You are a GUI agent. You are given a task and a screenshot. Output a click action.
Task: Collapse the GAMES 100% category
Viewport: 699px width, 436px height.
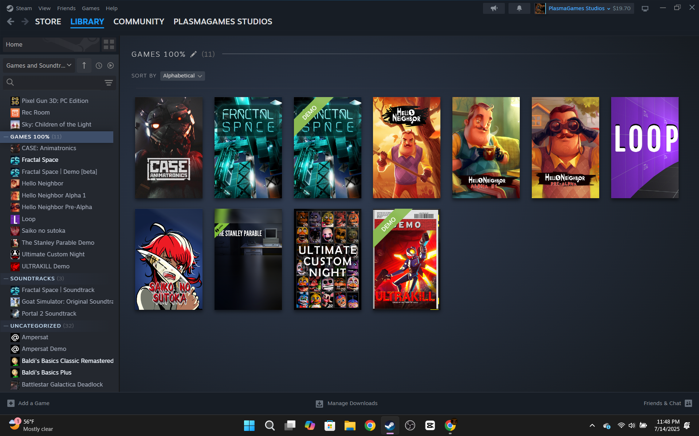[x=6, y=137]
